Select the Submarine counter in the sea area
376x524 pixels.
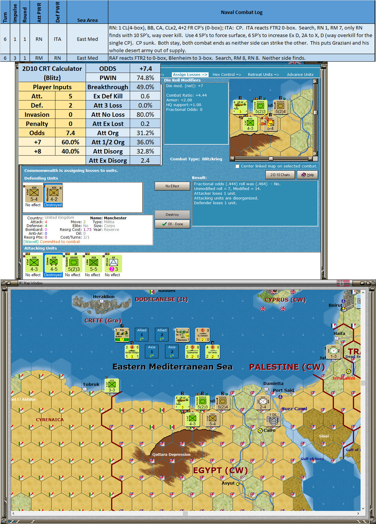pyautogui.click(x=192, y=352)
